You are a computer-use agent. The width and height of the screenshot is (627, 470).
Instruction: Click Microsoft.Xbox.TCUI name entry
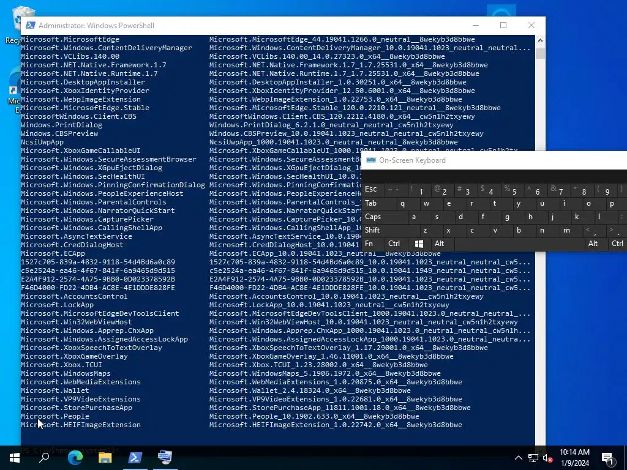pyautogui.click(x=61, y=365)
